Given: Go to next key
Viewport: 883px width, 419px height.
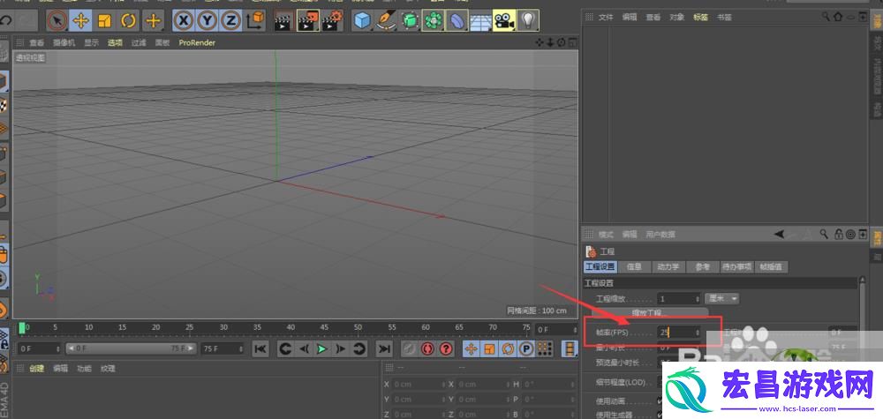Looking at the screenshot, I should tap(358, 349).
